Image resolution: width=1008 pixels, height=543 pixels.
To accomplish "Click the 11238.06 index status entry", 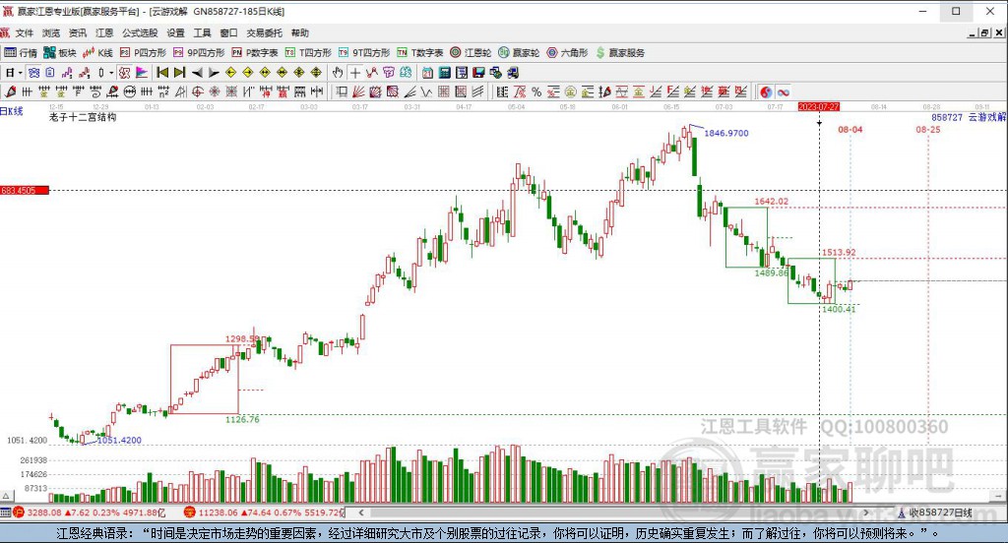I will (264, 513).
